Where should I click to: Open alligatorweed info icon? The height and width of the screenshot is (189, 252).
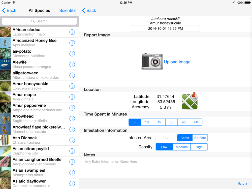72,75
